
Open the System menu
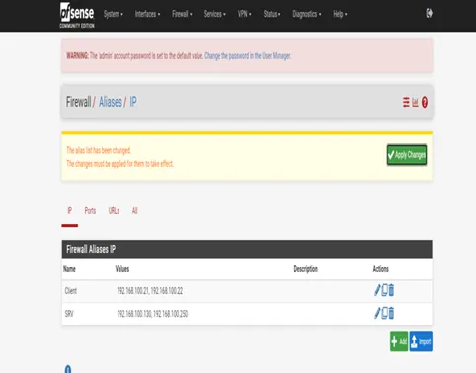tap(114, 14)
